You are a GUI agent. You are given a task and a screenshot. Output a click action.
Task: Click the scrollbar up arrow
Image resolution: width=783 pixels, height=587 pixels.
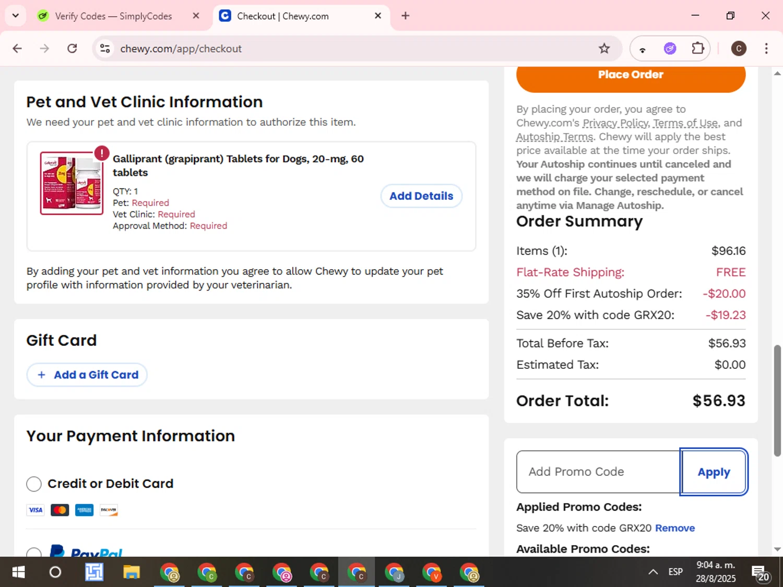click(777, 74)
